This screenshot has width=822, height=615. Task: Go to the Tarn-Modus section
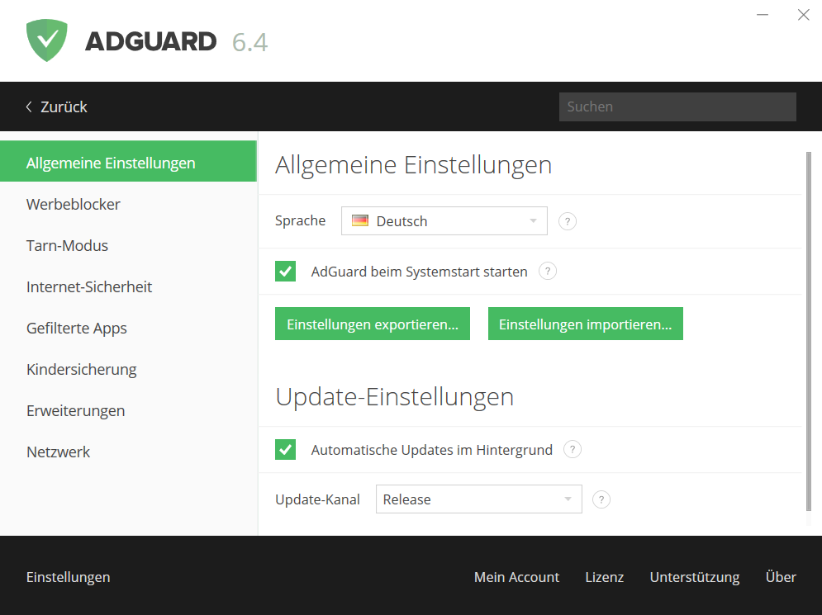(67, 246)
